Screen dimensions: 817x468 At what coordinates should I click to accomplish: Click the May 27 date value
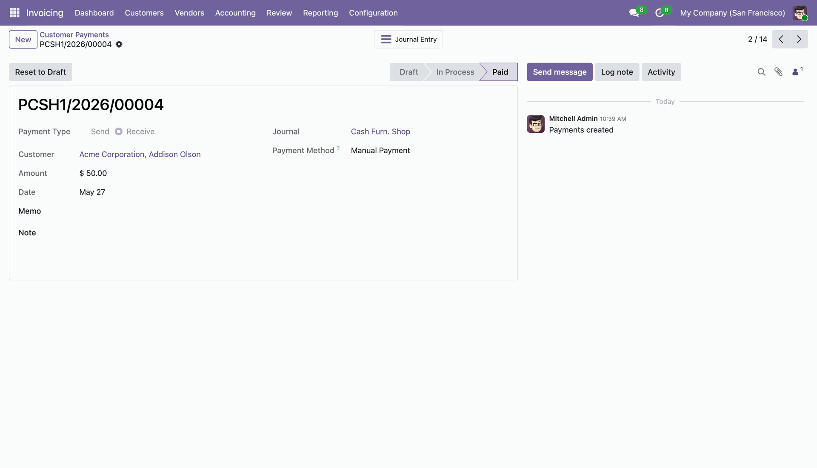click(92, 192)
